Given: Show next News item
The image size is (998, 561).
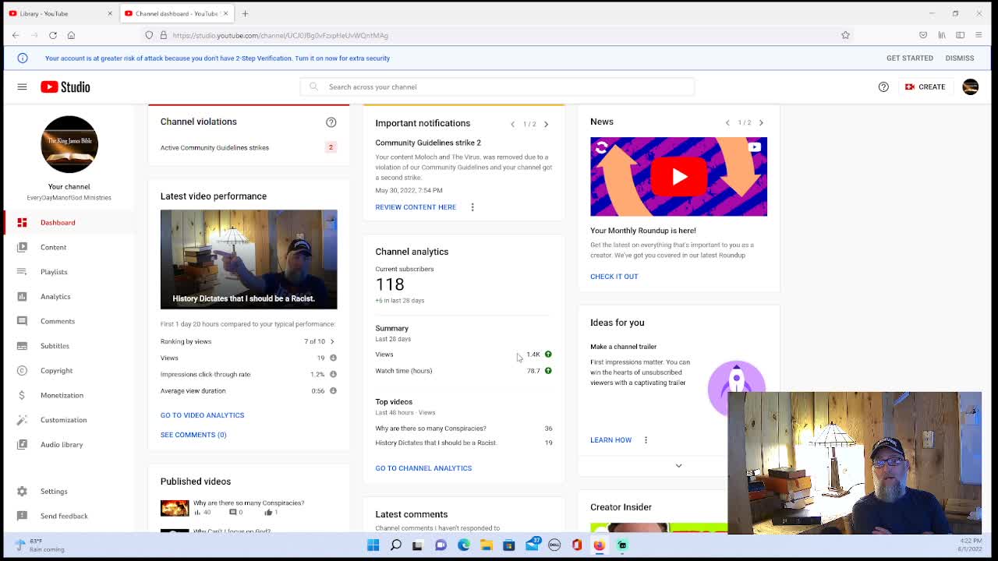Looking at the screenshot, I should (x=761, y=122).
